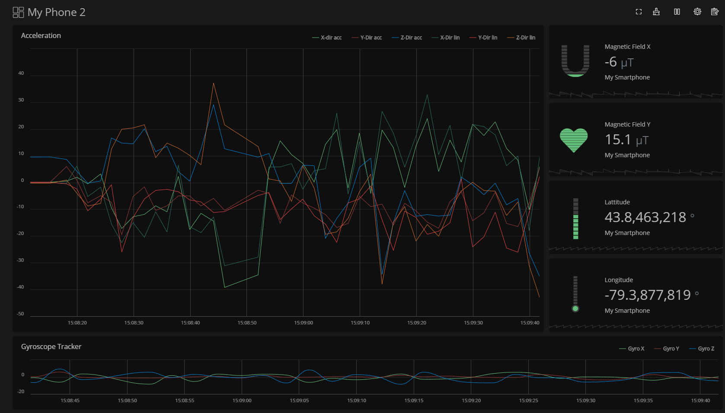Toggle the Gyro Y series in the legend
The width and height of the screenshot is (725, 413).
pos(667,349)
